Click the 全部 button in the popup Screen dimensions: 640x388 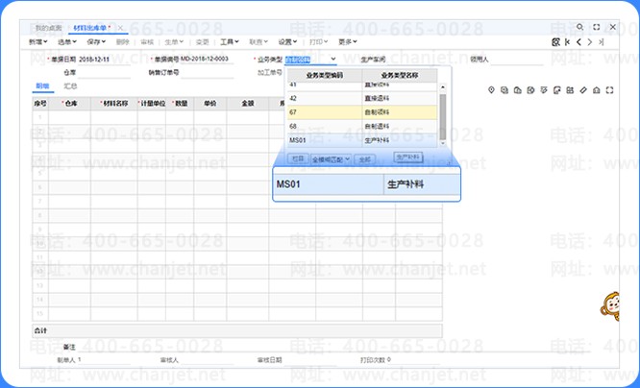[x=364, y=159]
